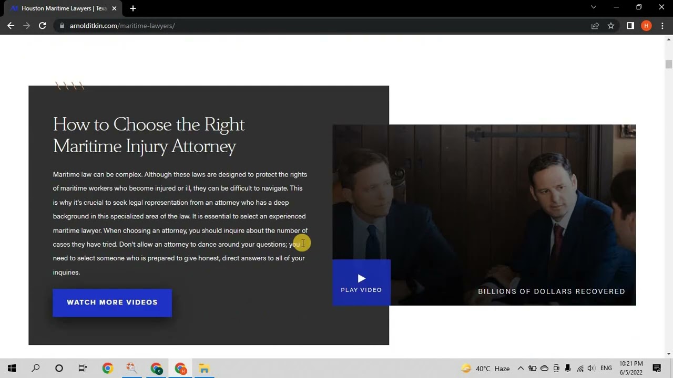Open the Chrome profile avatar H
673x378 pixels.
646,26
